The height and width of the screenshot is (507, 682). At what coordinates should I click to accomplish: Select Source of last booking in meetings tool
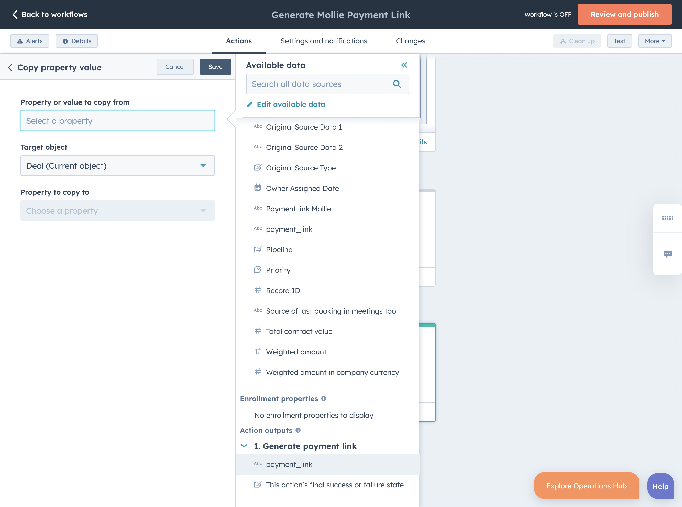pos(327,311)
